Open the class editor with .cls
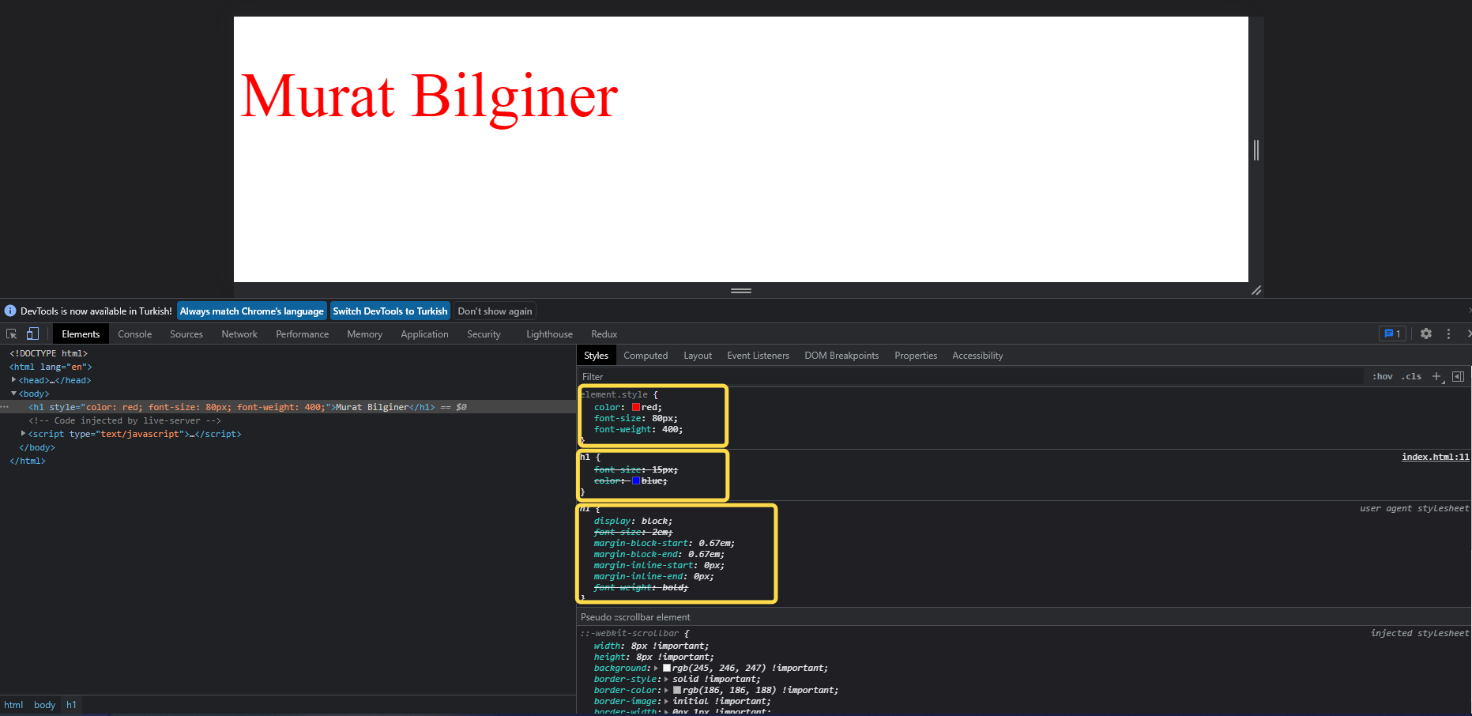Screen dimensions: 1472x716 (1411, 376)
